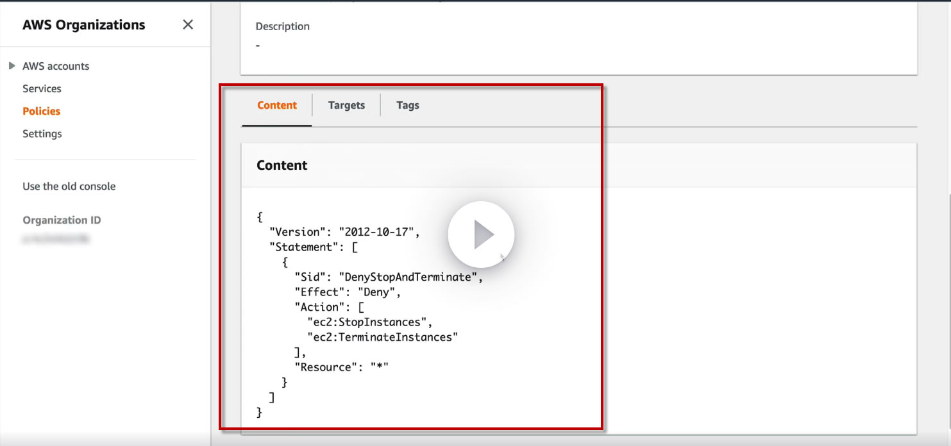The height and width of the screenshot is (446, 951).
Task: Click the "Resource": "*" line
Action: tap(341, 367)
